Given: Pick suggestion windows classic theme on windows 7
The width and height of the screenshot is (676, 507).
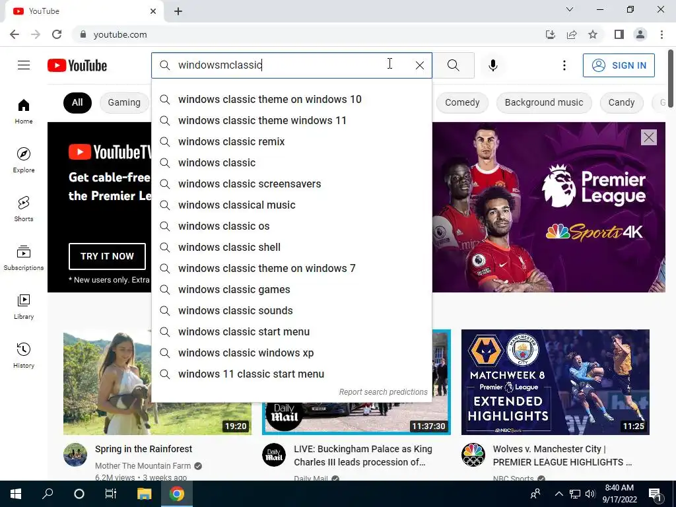Looking at the screenshot, I should pyautogui.click(x=291, y=268).
